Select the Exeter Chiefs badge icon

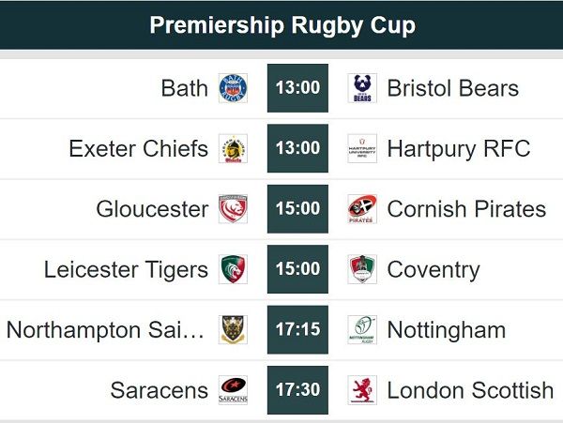click(233, 148)
